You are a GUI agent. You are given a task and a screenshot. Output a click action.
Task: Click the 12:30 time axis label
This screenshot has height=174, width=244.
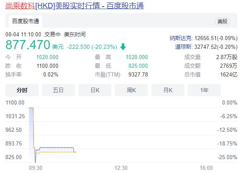pos(121,168)
